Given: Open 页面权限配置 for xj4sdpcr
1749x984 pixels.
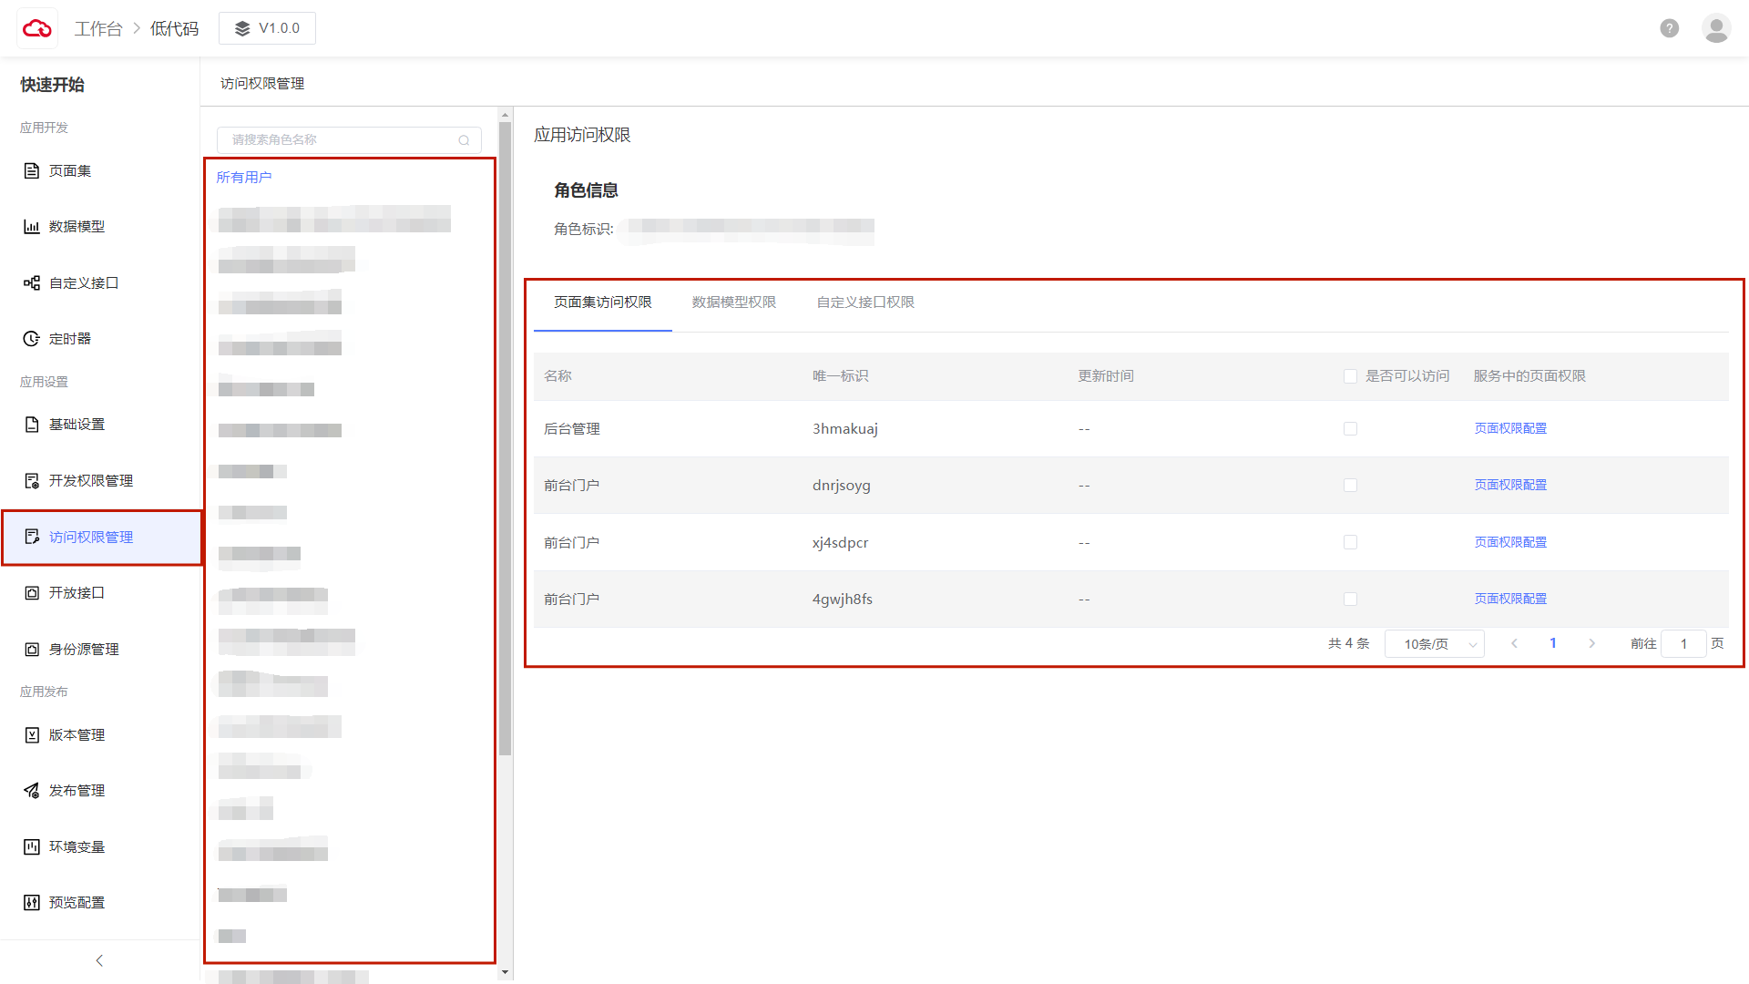Looking at the screenshot, I should pos(1510,542).
